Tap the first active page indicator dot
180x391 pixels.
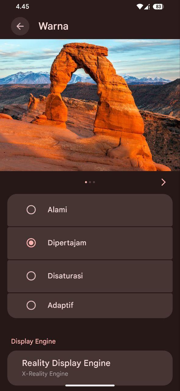(86, 182)
